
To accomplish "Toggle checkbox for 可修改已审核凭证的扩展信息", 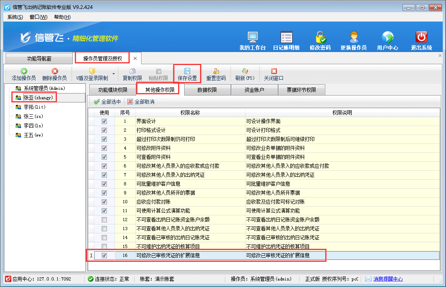I will (x=104, y=256).
